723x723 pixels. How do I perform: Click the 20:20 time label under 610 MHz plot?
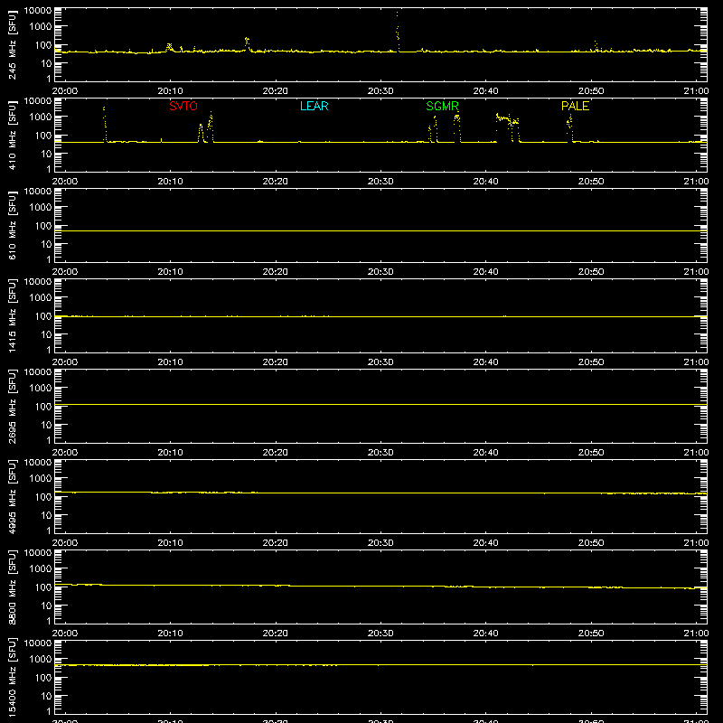click(x=276, y=272)
